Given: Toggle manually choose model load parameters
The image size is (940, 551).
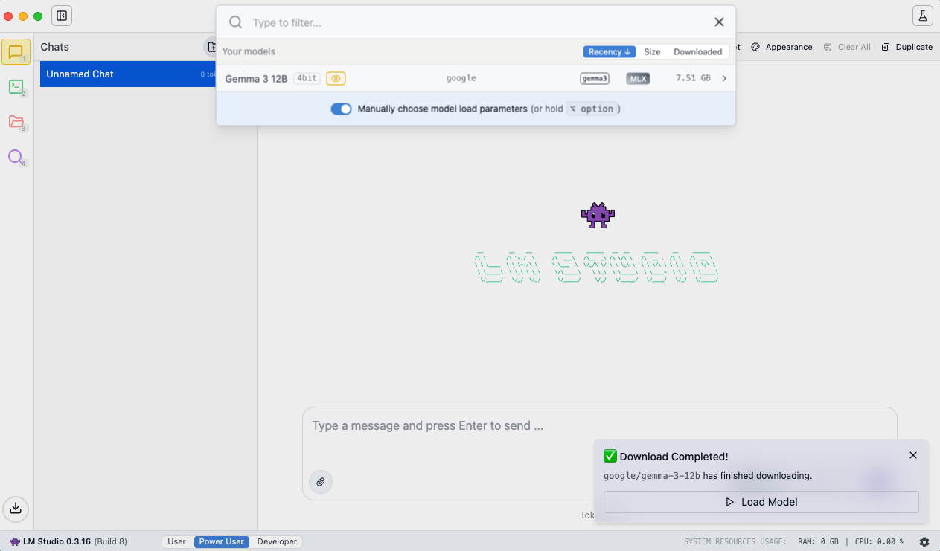Looking at the screenshot, I should pyautogui.click(x=341, y=109).
